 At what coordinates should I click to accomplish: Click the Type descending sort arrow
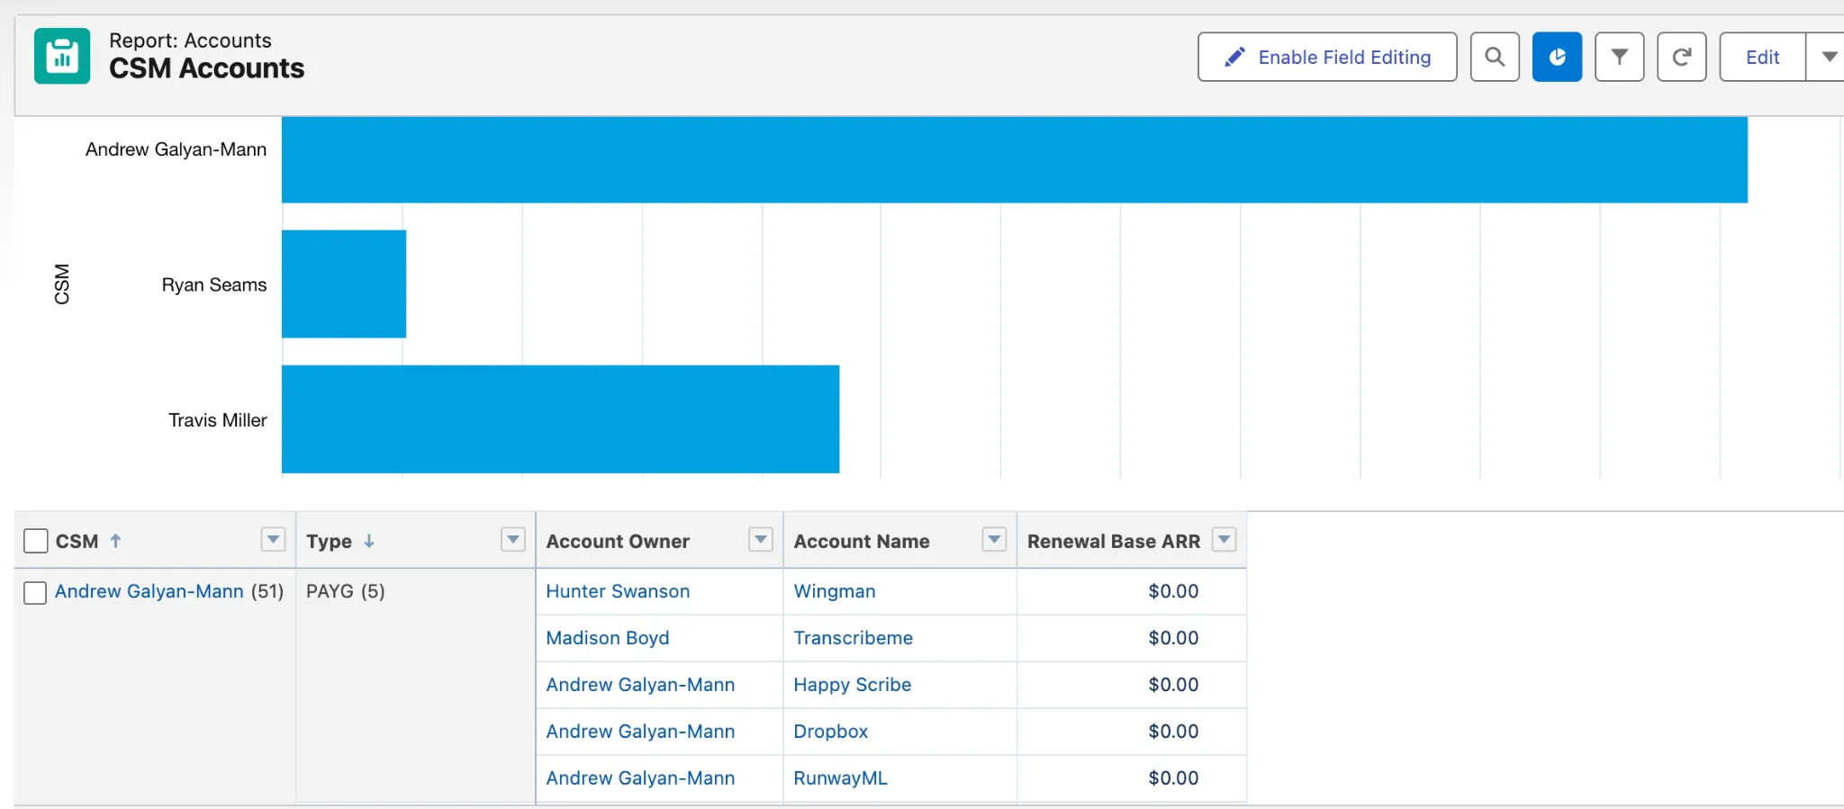[x=369, y=541]
